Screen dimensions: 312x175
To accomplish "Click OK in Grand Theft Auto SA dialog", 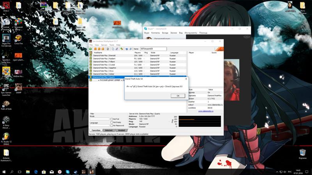I will (178, 96).
